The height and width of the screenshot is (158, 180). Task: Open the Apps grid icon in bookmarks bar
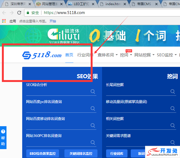pos(4,21)
